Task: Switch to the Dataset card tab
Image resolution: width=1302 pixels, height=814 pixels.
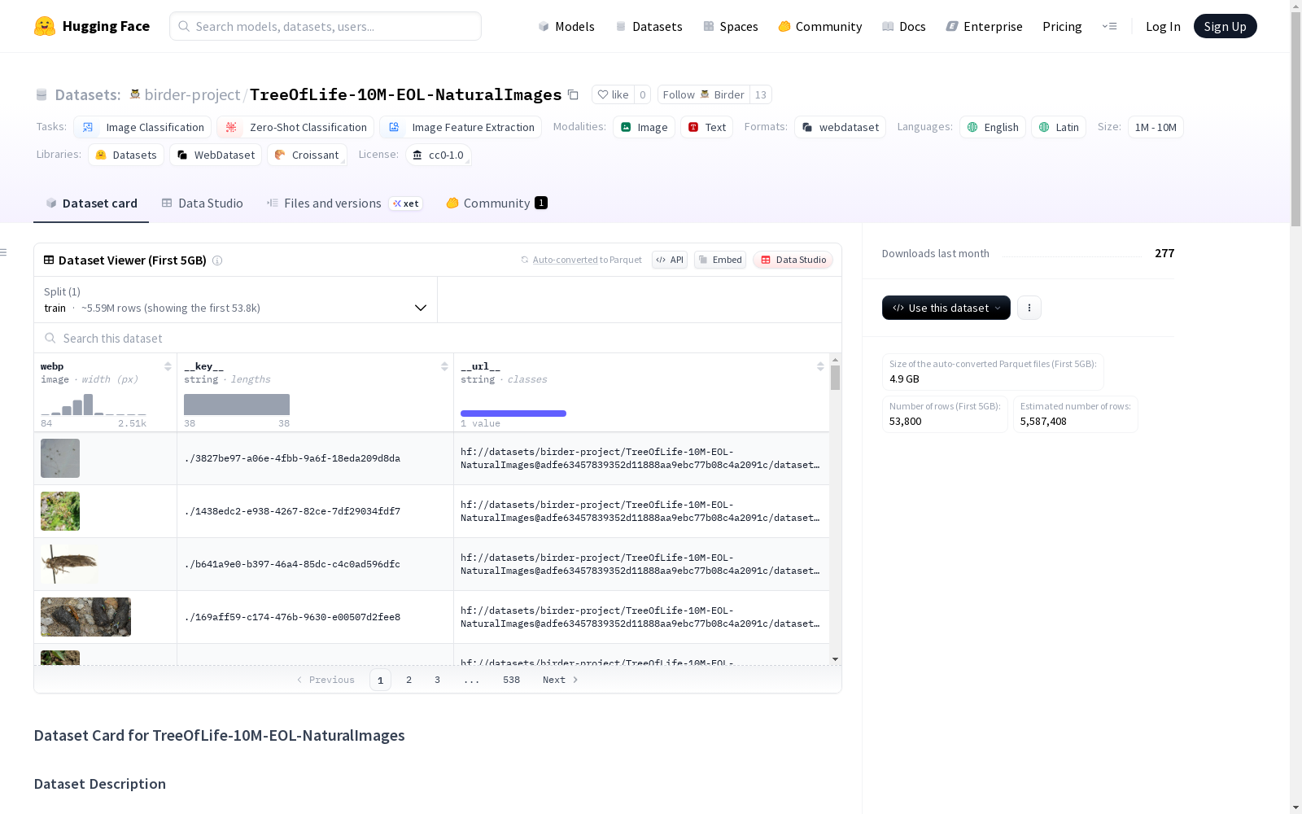Action: (x=91, y=203)
